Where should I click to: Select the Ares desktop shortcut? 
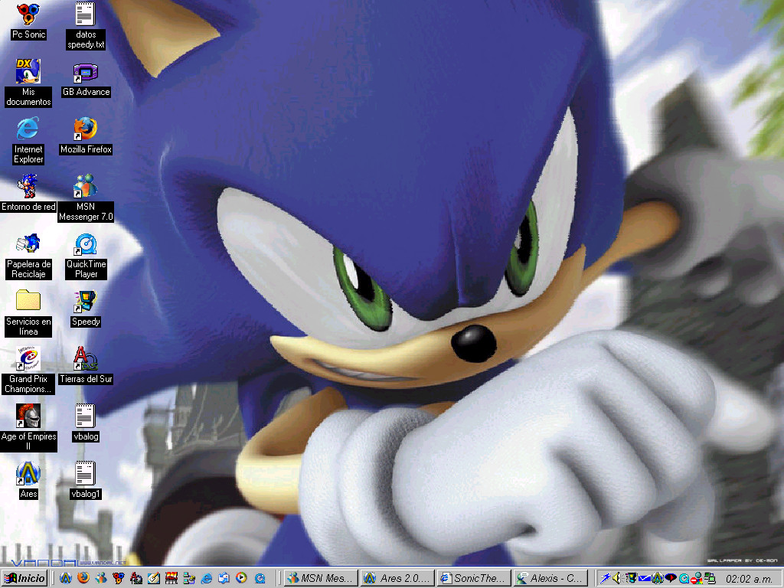(28, 480)
